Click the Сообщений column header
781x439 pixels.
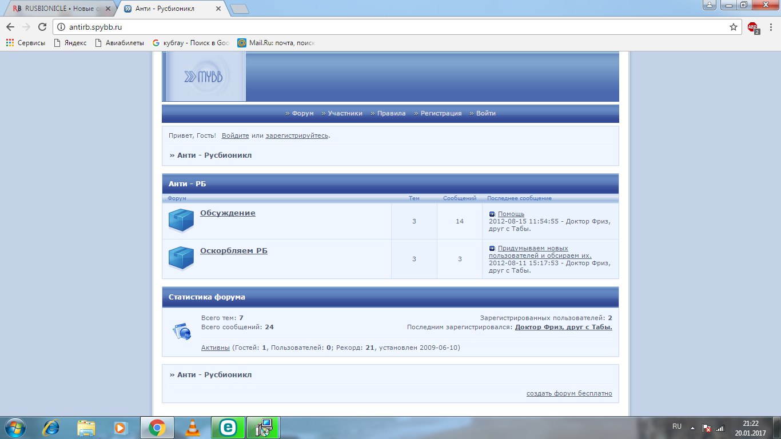(460, 198)
